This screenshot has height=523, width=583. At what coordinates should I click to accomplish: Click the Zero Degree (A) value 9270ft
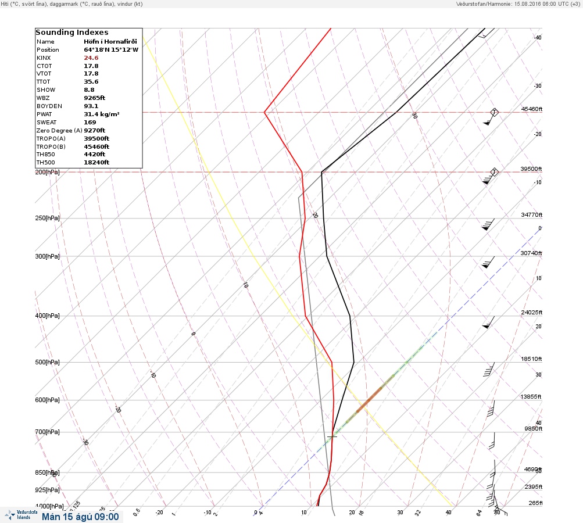[94, 131]
